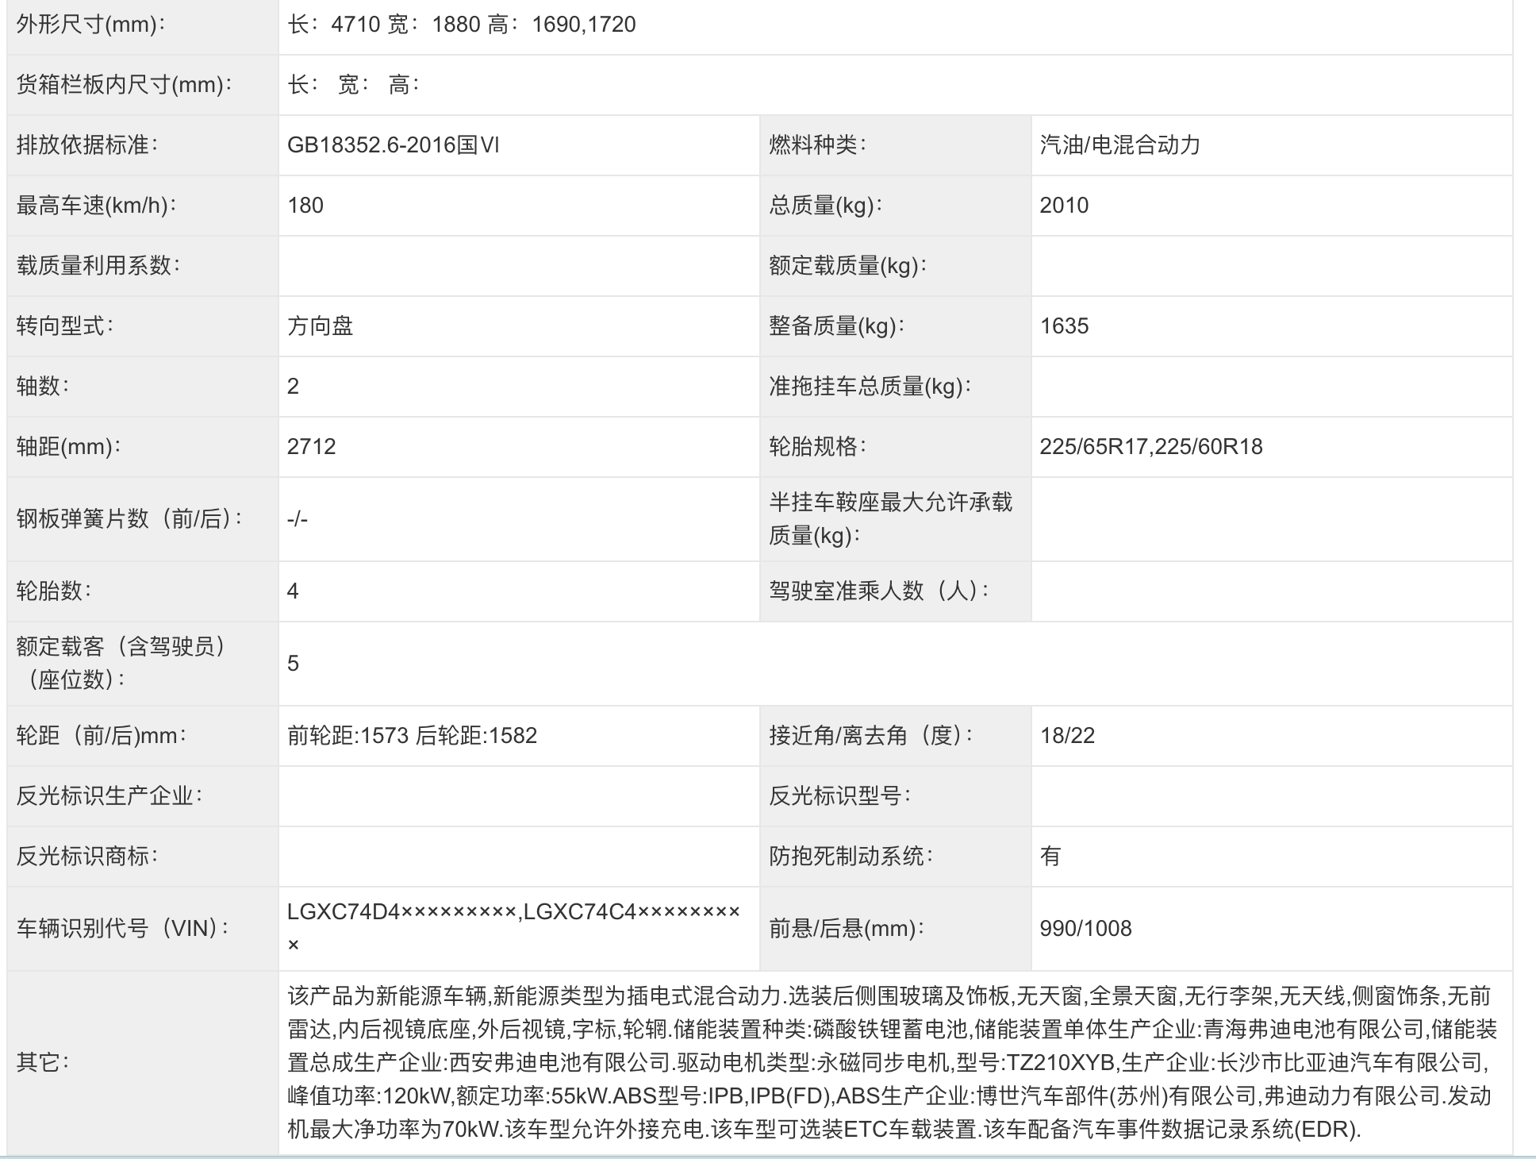Click the 防抱死制动系统 label

[851, 857]
